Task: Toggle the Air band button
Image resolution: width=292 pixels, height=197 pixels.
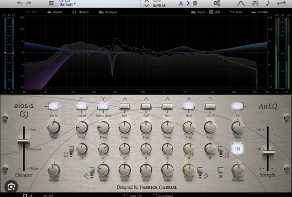Action: pyautogui.click(x=237, y=106)
